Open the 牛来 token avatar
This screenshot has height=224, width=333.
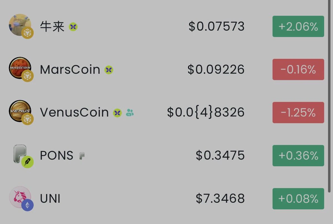pyautogui.click(x=20, y=25)
